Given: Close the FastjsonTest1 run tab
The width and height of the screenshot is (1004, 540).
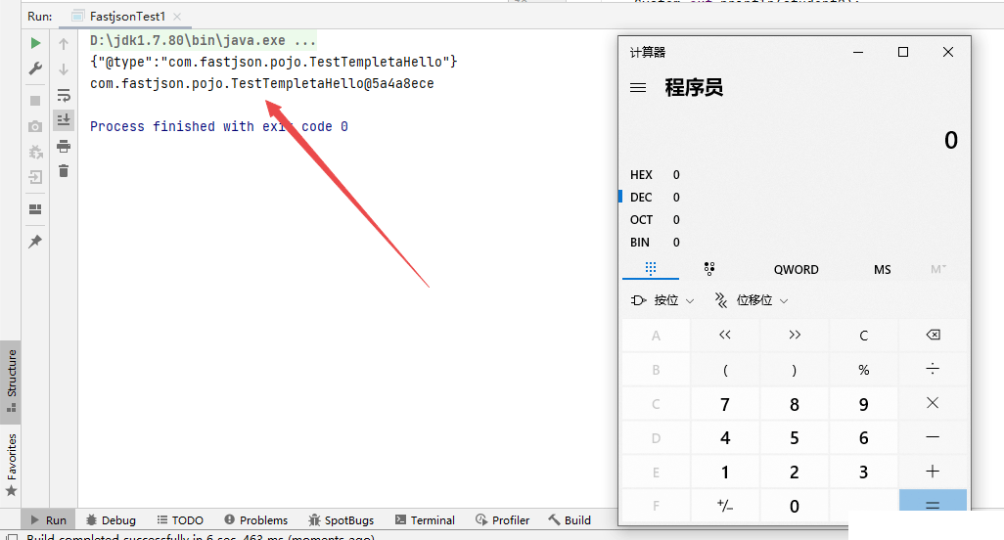Looking at the screenshot, I should coord(177,17).
